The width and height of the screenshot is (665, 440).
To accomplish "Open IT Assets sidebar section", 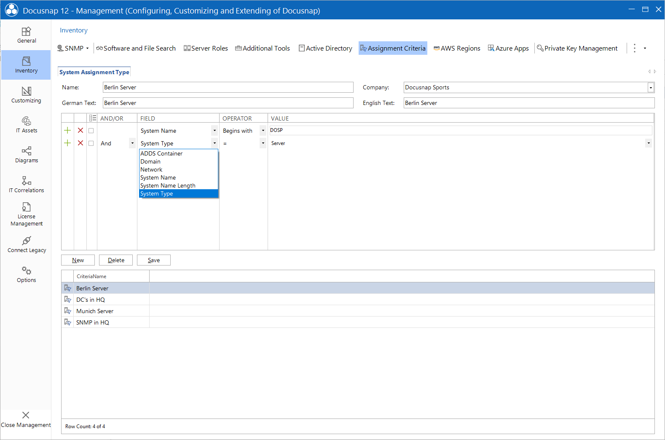I will pos(26,125).
